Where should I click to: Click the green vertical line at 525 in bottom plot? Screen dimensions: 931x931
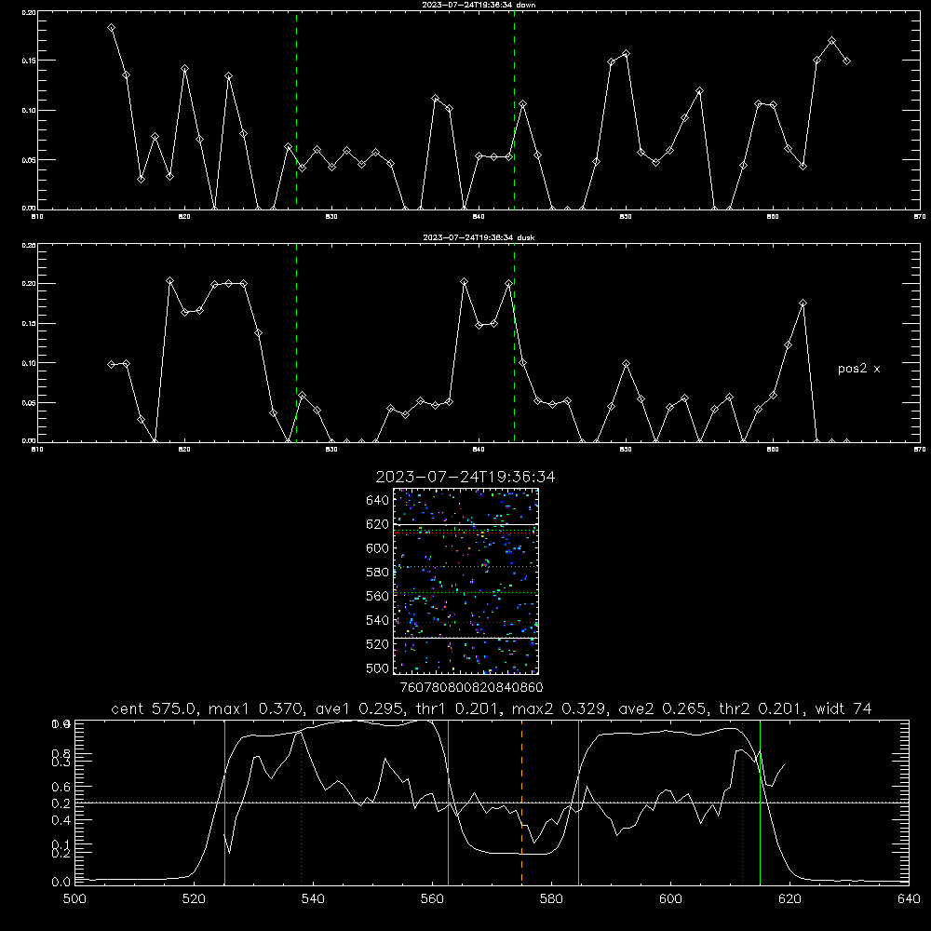[224, 802]
